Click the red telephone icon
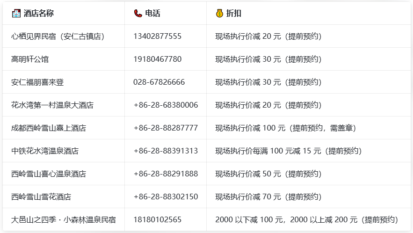The height and width of the screenshot is (233, 413). [138, 14]
